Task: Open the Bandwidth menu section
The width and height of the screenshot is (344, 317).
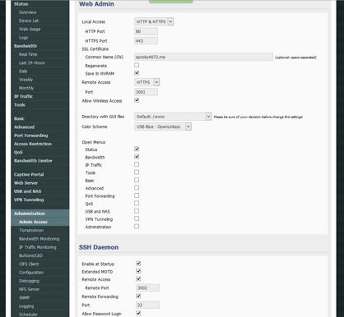Action: click(26, 46)
